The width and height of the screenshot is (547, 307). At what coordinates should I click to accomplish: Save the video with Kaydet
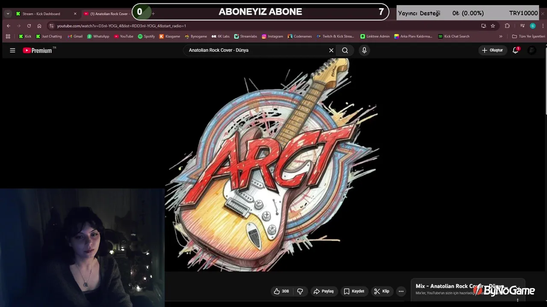354,291
